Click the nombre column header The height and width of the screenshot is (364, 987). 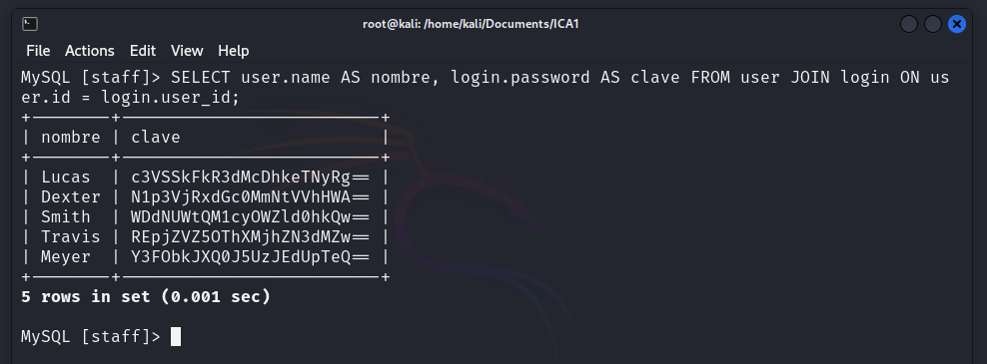click(x=71, y=137)
